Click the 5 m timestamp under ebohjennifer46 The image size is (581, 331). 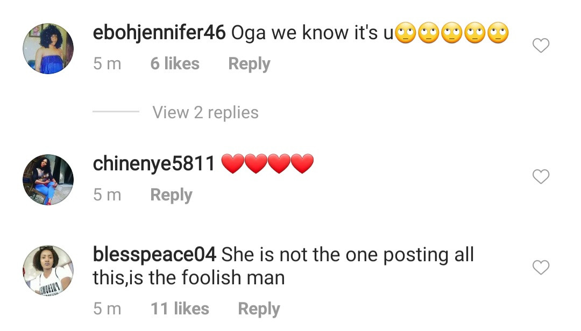point(107,64)
